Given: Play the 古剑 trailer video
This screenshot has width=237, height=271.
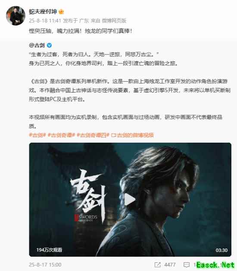Looking at the screenshot, I should coord(130,199).
